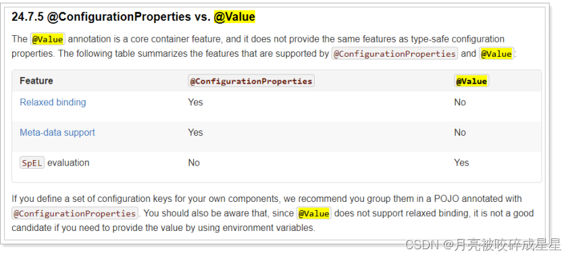Image resolution: width=572 pixels, height=258 pixels.
Task: Open the Relaxed binding link
Action: (53, 102)
